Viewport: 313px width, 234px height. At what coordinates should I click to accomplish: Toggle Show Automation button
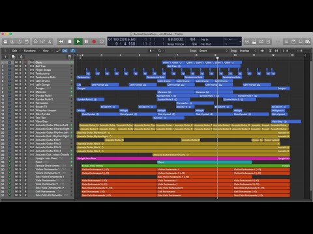(x=58, y=51)
